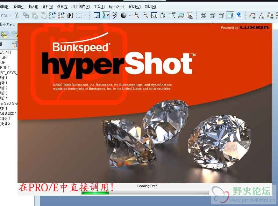Click the hyperShot splash screen image

tap(145, 103)
